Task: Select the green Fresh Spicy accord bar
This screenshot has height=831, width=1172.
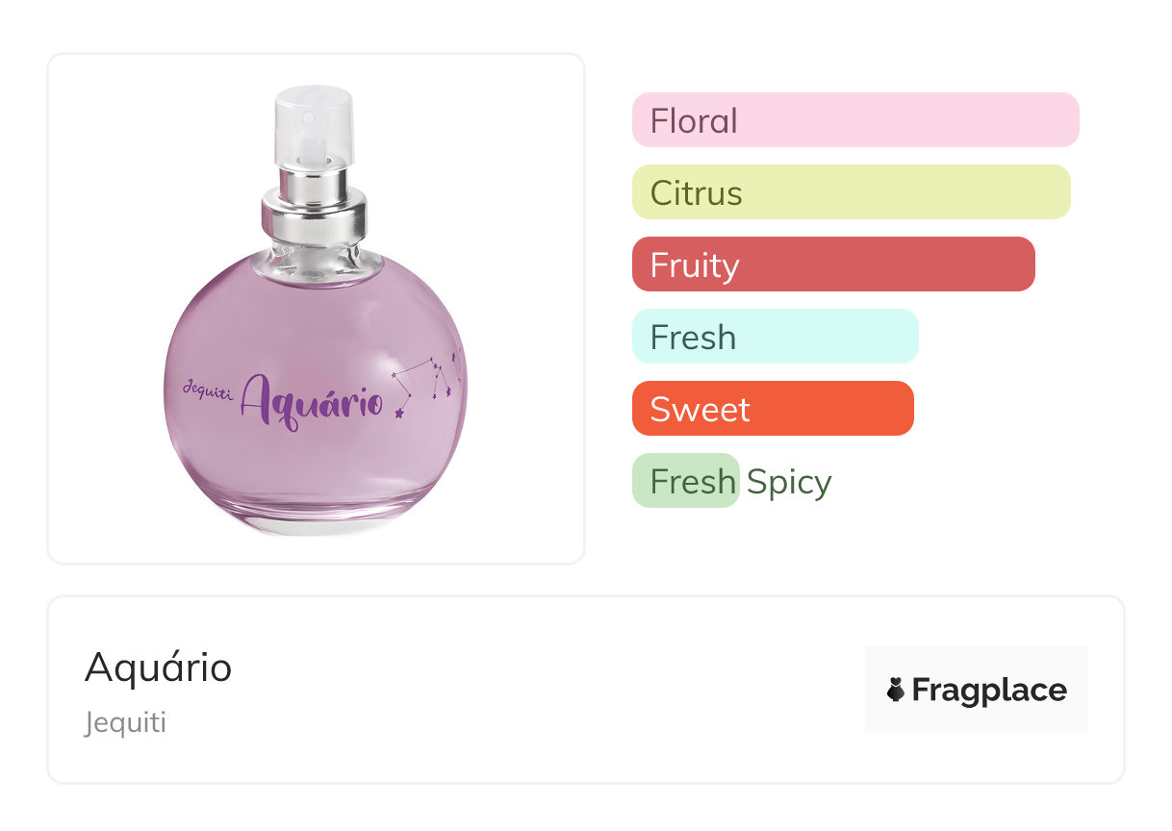Action: [x=685, y=481]
